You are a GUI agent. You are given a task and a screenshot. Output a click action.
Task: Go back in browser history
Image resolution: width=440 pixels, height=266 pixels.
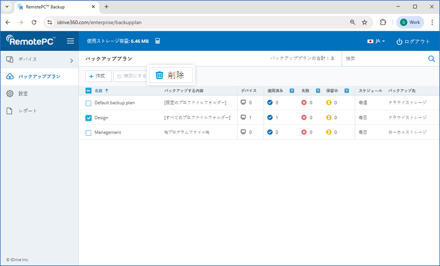tap(8, 23)
